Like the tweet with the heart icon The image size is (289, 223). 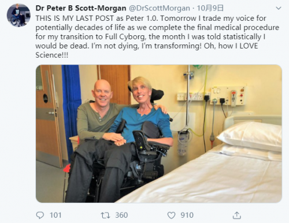171,215
